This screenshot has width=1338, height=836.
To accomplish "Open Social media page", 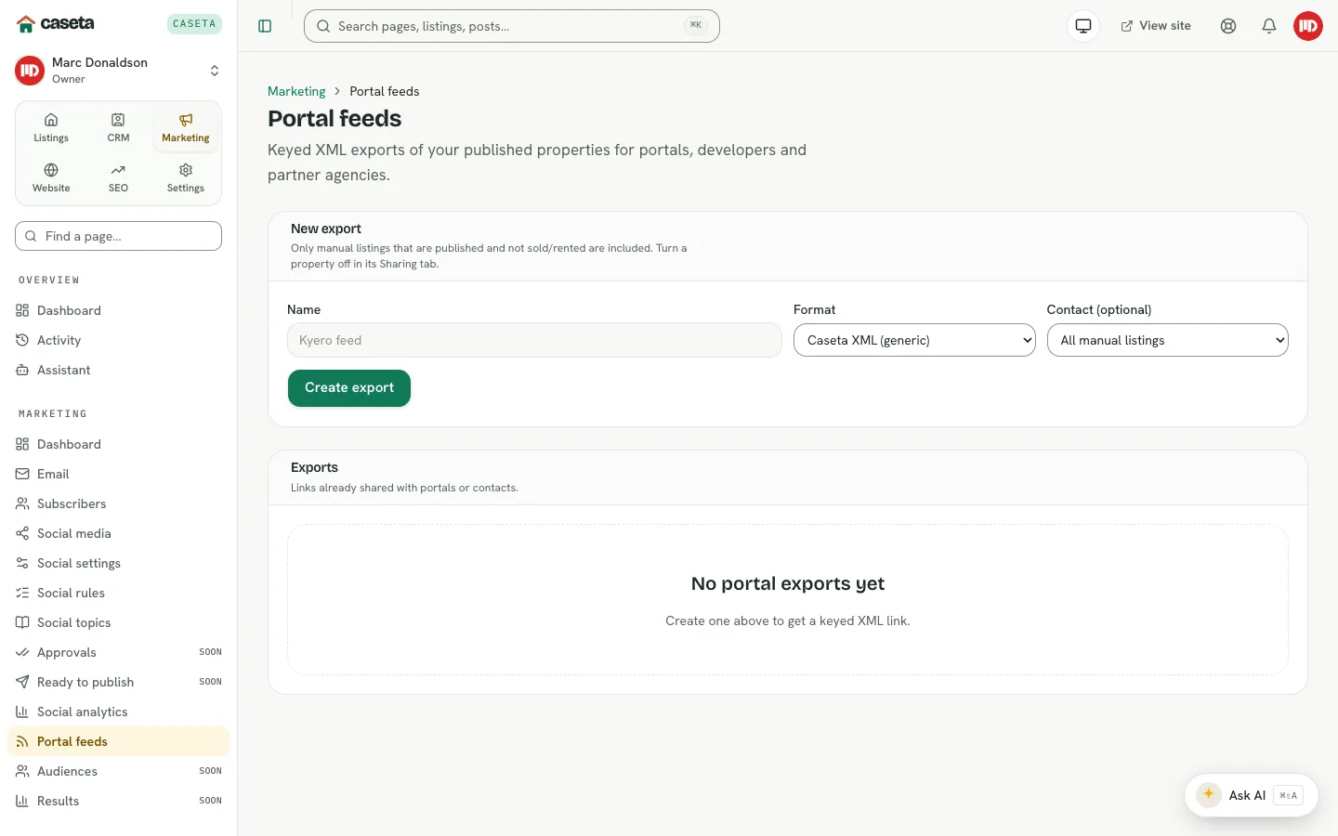I will coord(118,533).
